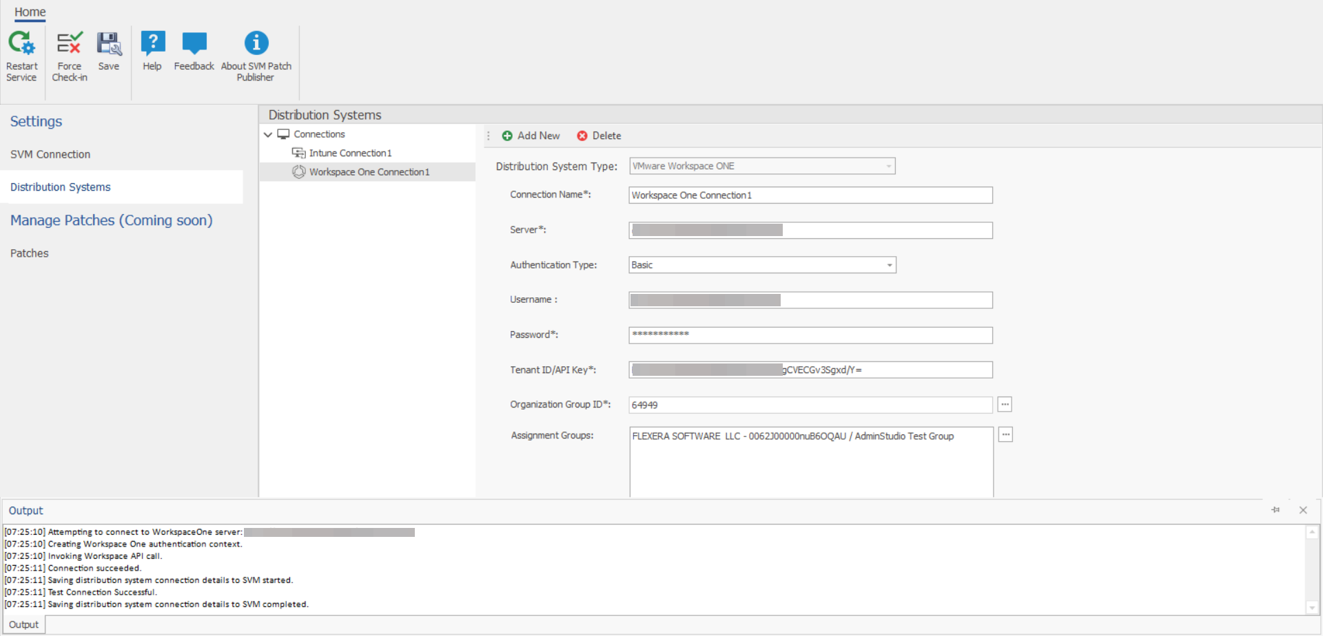The width and height of the screenshot is (1323, 636).
Task: Open the Distribution System Type dropdown
Action: click(762, 166)
